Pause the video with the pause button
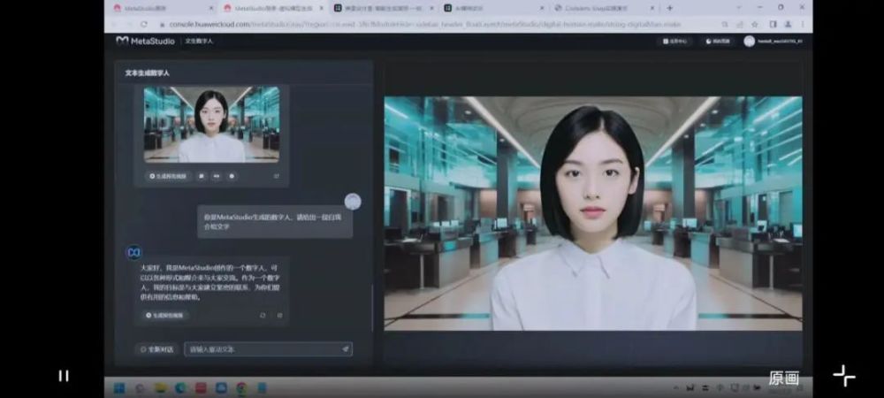Image resolution: width=884 pixels, height=398 pixels. 64,376
